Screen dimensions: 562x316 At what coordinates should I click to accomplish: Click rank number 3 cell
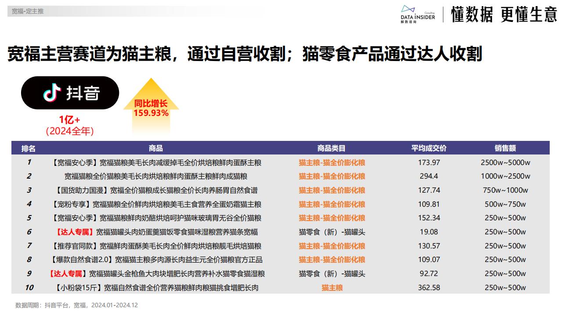[29, 190]
